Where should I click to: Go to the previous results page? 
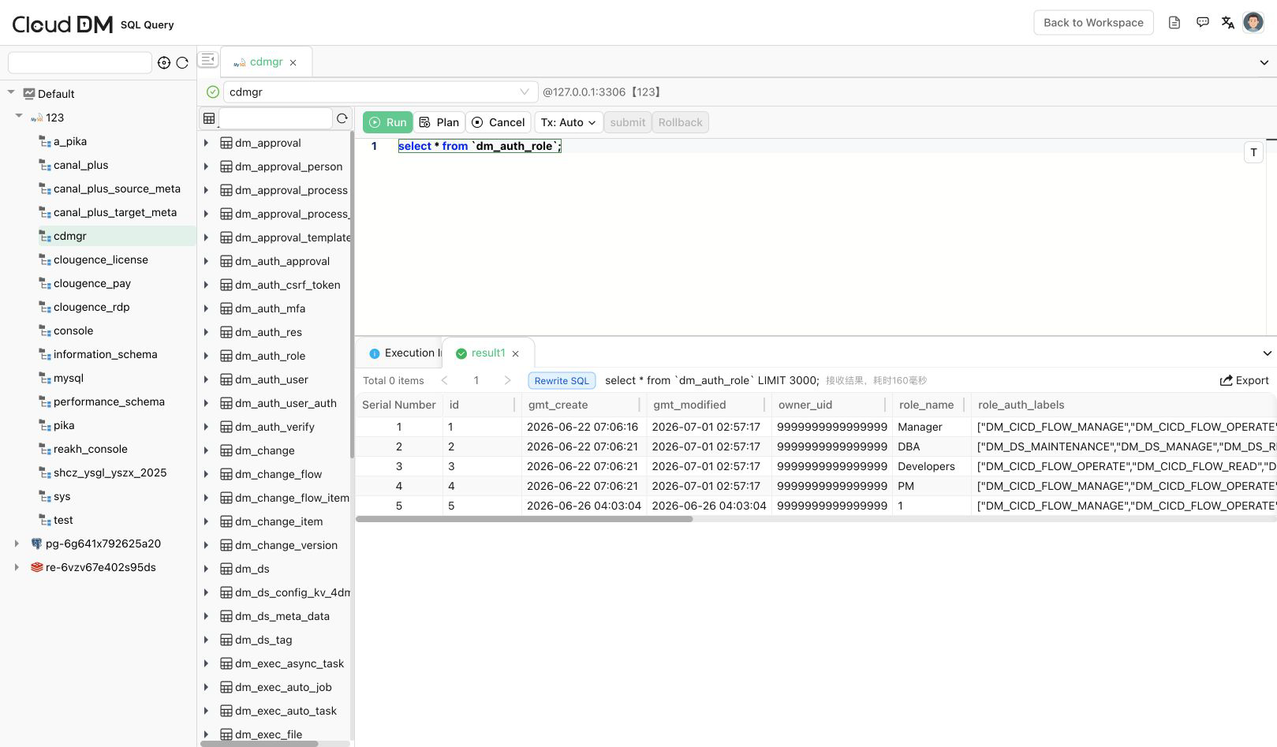point(445,380)
